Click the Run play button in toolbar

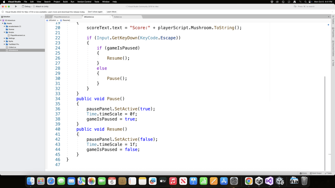(x=16, y=6)
